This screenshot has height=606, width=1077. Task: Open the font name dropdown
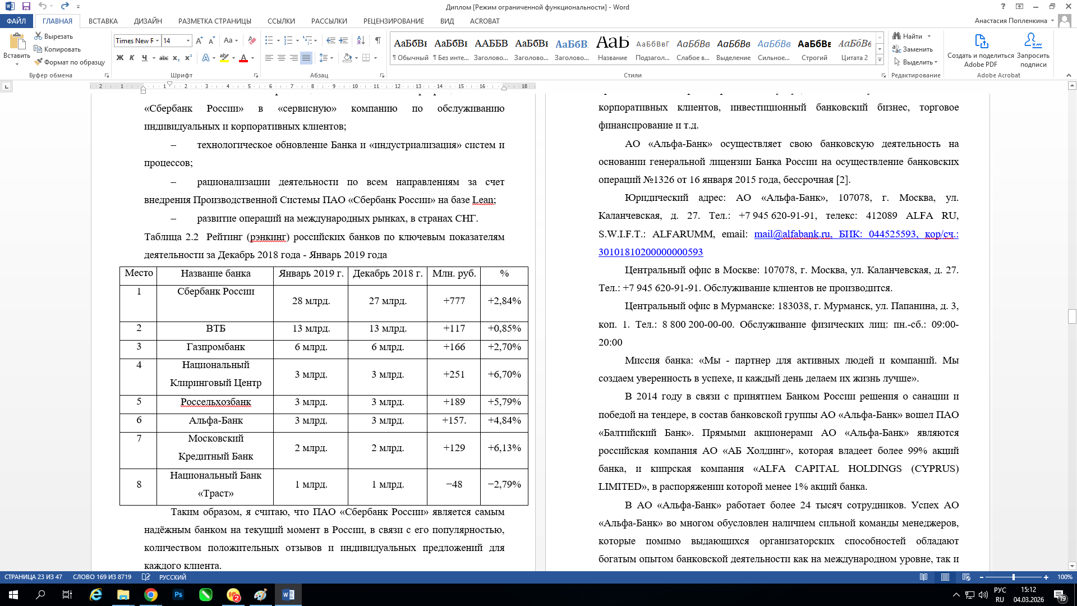157,40
